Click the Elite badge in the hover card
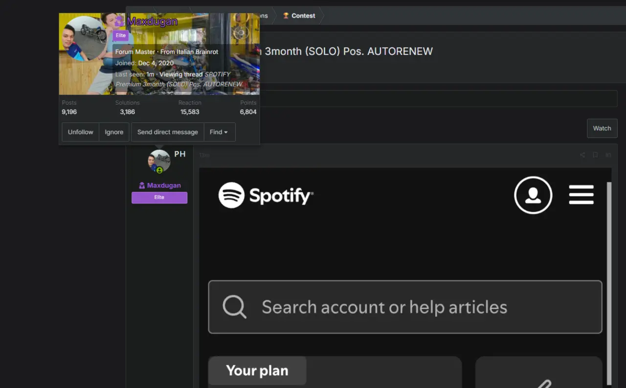Image resolution: width=626 pixels, height=388 pixels. coord(121,36)
